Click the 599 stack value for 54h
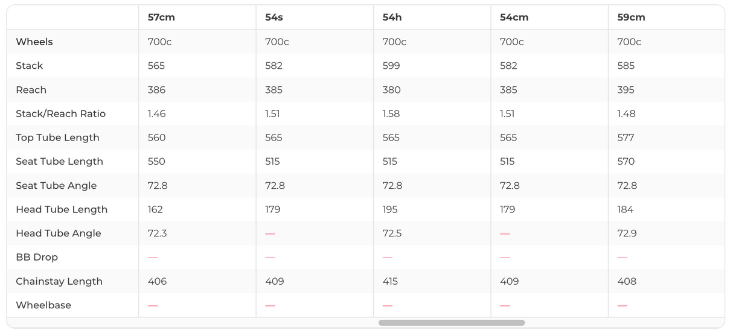 coord(391,66)
